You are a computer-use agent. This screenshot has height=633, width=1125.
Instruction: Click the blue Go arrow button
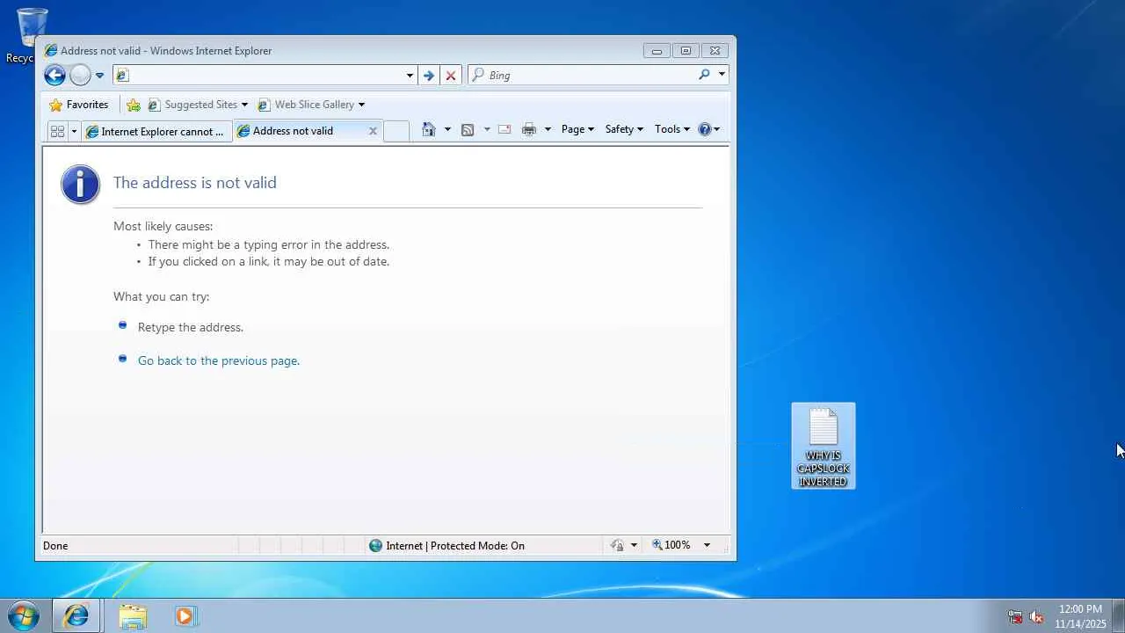(x=429, y=76)
